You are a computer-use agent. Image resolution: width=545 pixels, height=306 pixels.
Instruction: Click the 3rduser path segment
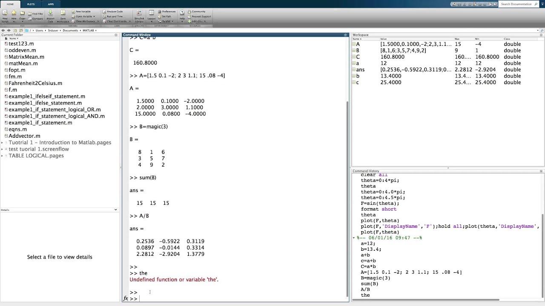tap(53, 31)
